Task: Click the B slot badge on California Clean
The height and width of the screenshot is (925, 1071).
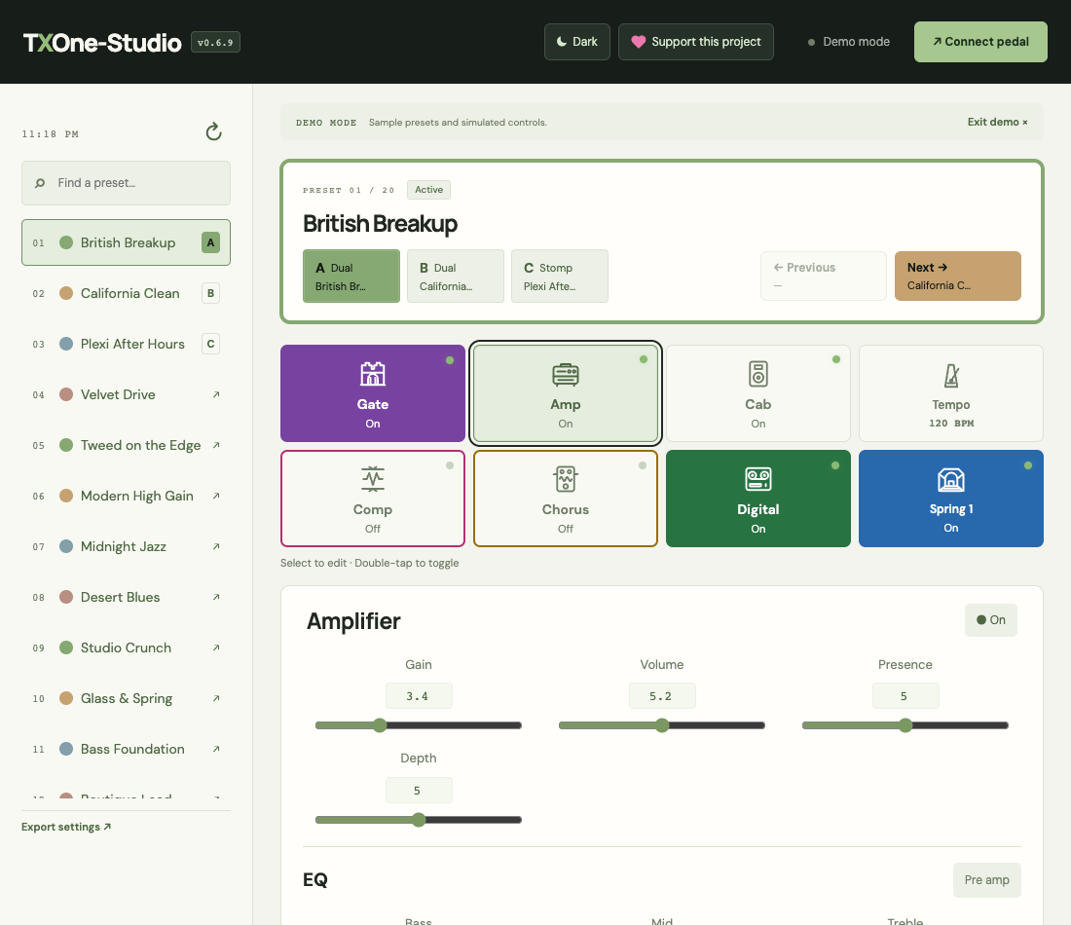Action: [x=210, y=293]
